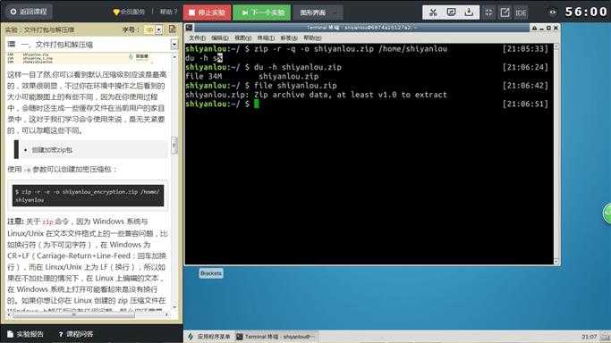Screen dimensions: 611x343
Task: Open the 课程问答 course Q&A
Action: click(x=76, y=334)
